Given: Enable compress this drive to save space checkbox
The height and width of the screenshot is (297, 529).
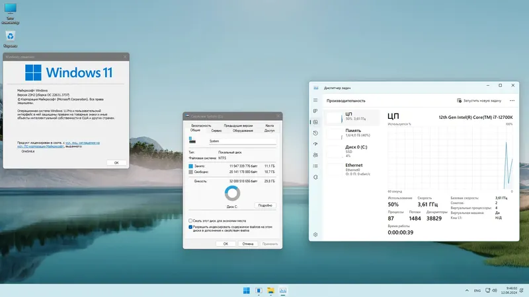Looking at the screenshot, I should (x=190, y=221).
